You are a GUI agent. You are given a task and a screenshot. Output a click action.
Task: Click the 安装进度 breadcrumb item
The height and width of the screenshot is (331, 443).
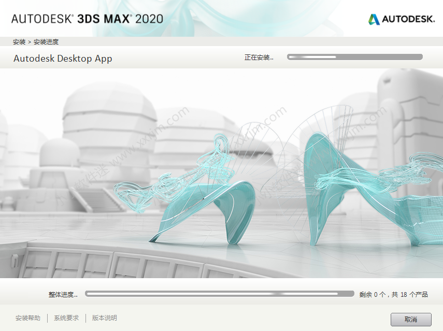(46, 42)
